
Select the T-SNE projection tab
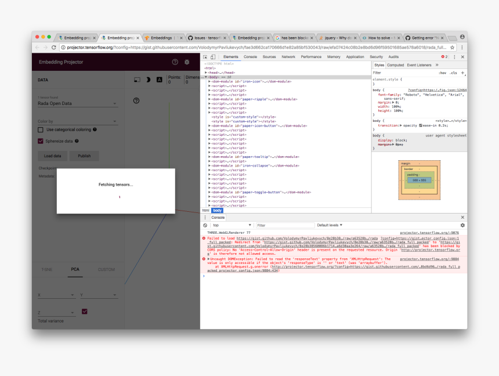(x=47, y=269)
